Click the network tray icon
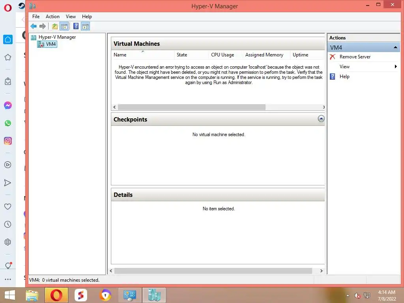Viewport: 404px width, 303px height. [367, 296]
